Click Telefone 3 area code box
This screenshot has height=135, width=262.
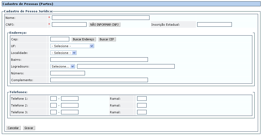coord(54,112)
